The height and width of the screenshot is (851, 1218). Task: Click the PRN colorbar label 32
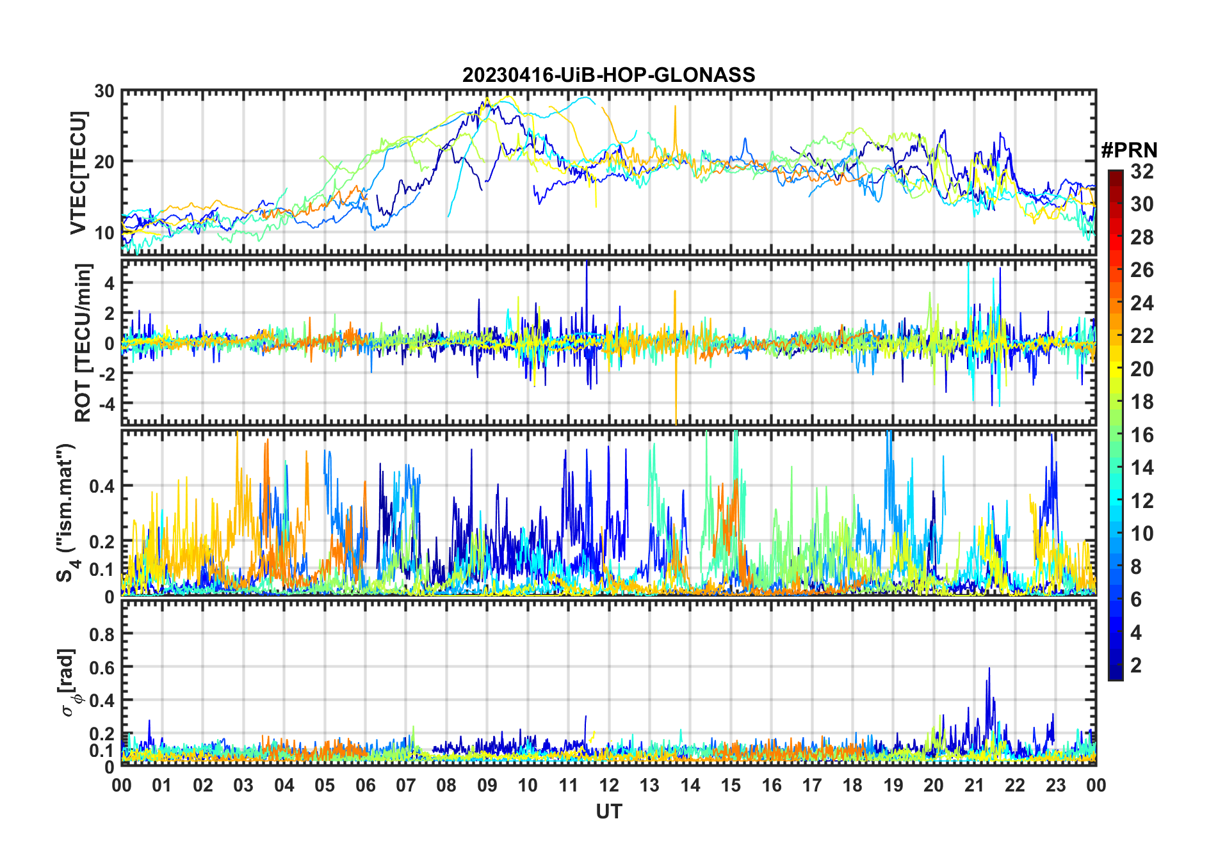tap(1142, 171)
